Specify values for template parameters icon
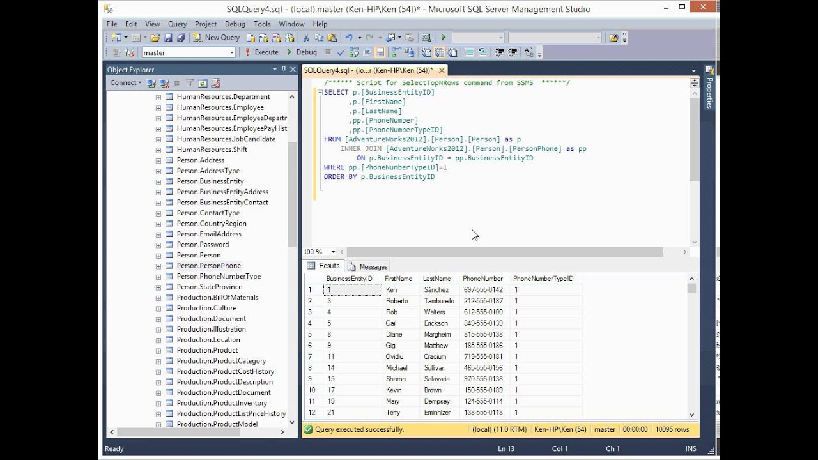The height and width of the screenshot is (460, 818). point(529,52)
